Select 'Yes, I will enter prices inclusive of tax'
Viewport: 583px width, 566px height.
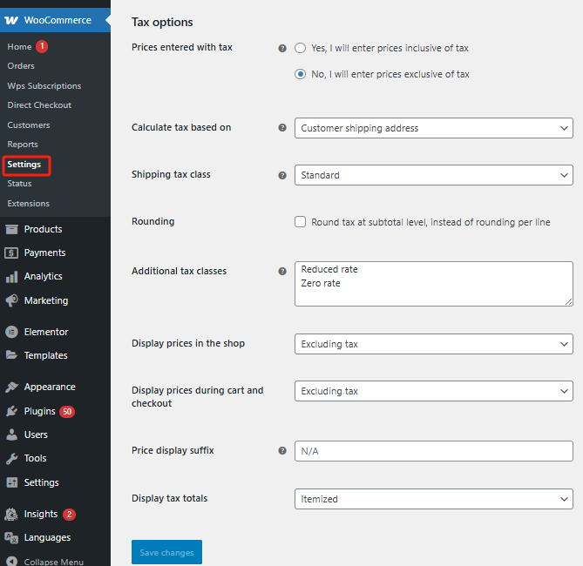tap(301, 48)
